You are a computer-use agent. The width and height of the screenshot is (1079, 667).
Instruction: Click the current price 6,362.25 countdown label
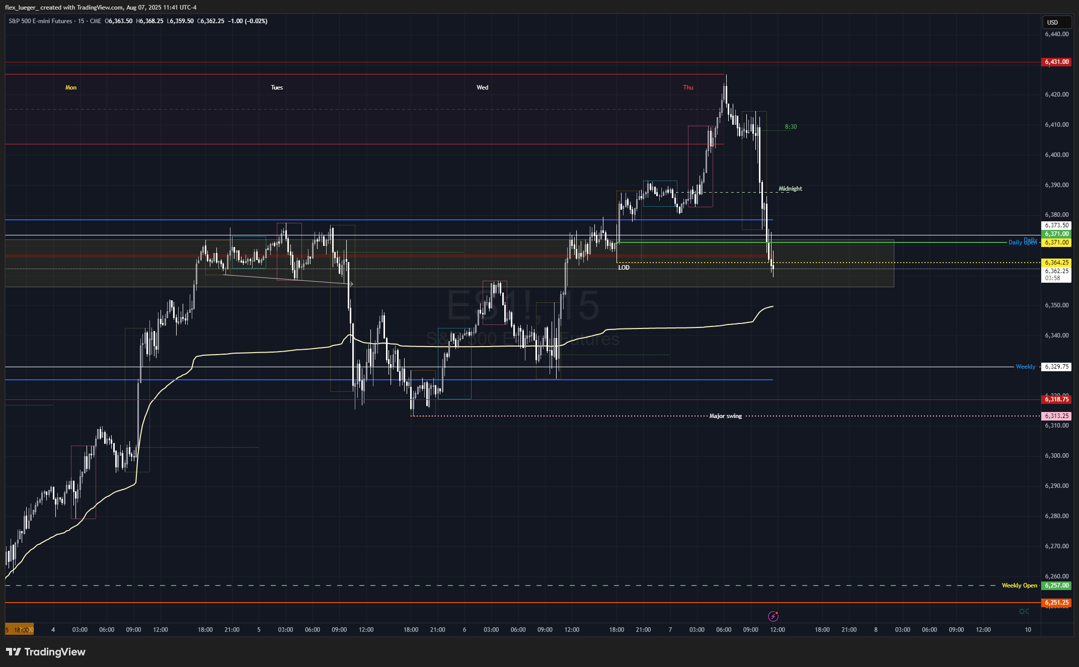click(1056, 274)
